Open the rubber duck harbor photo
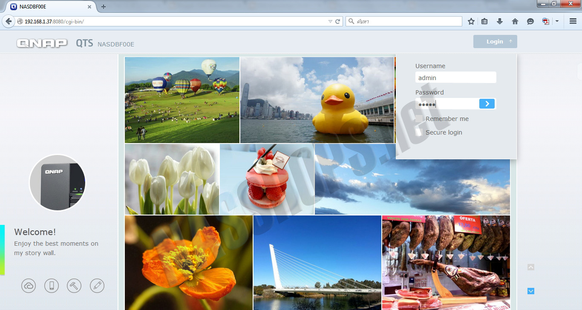The image size is (582, 310). (x=317, y=100)
